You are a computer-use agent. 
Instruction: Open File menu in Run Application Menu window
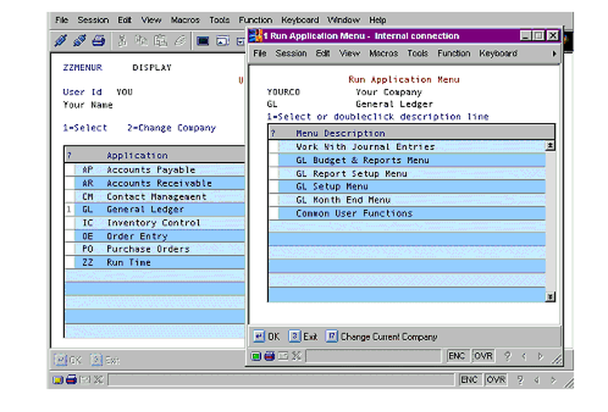pos(260,53)
